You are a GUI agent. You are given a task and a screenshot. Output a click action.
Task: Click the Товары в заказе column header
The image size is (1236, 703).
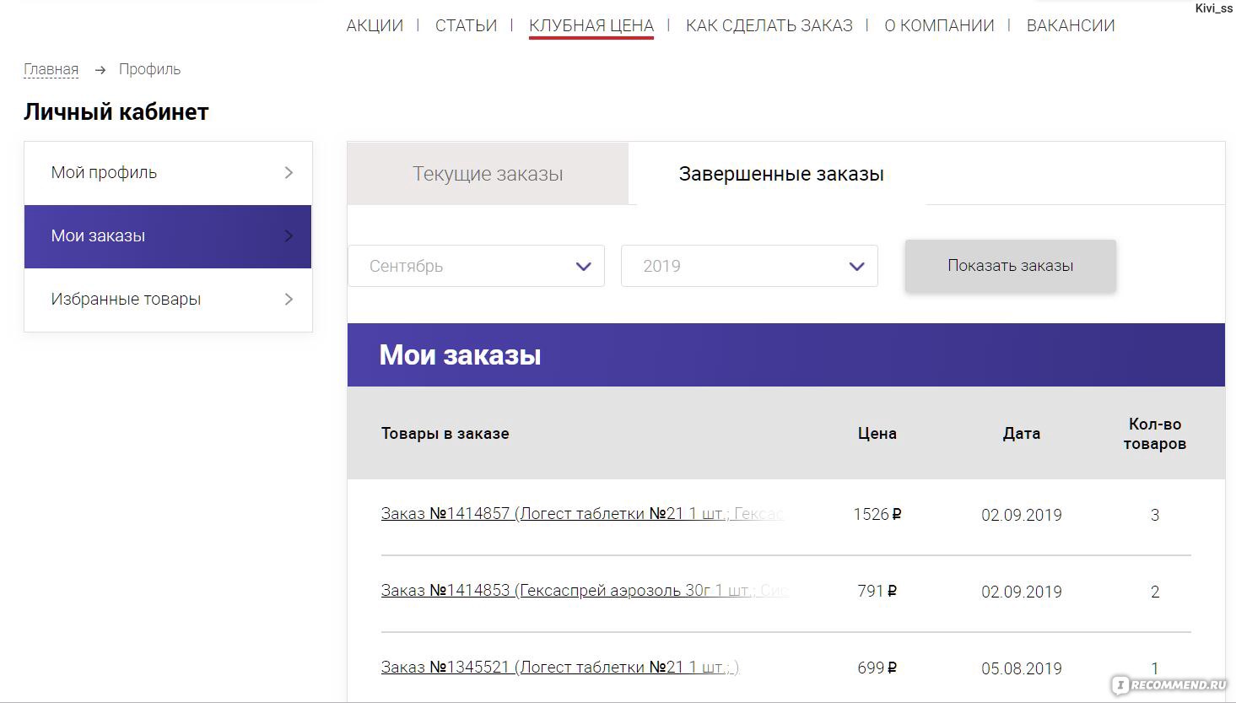445,433
